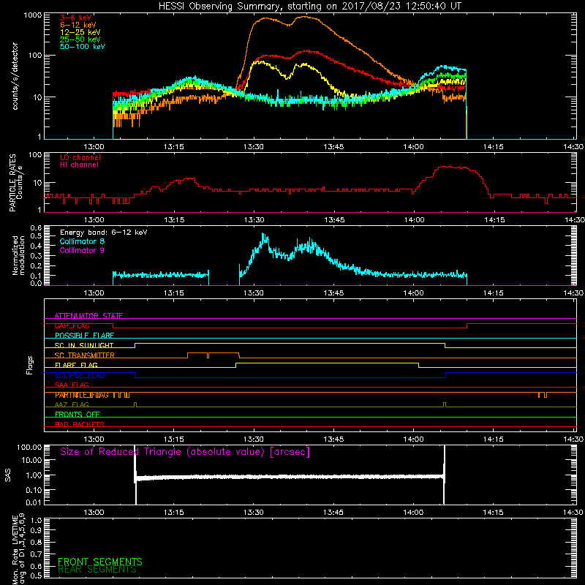Select the 3-6 keV legend label

75,18
